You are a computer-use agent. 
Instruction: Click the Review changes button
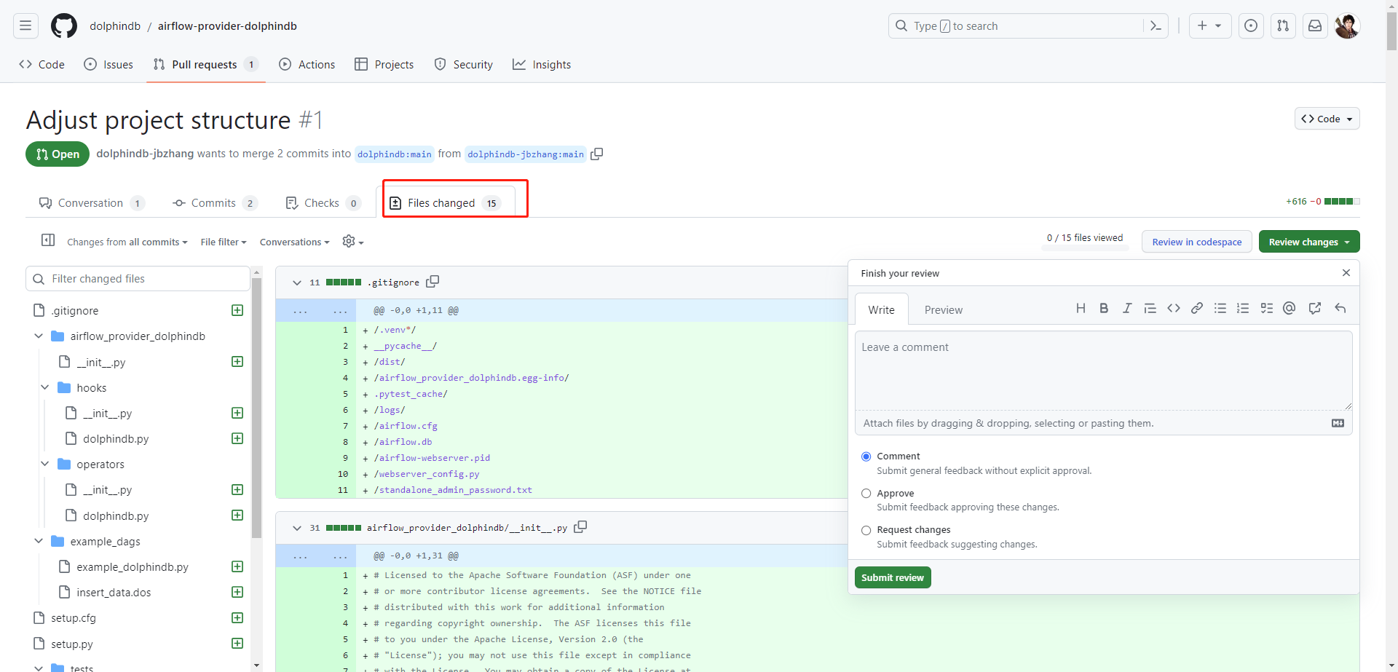pos(1309,242)
